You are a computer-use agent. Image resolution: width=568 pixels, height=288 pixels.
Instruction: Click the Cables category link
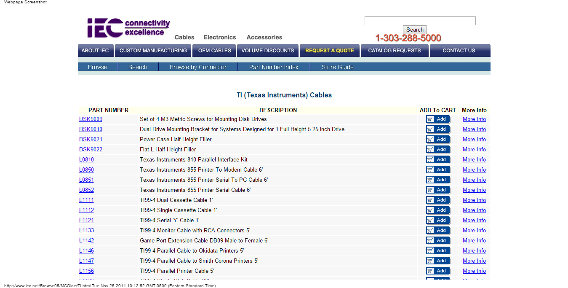pos(184,37)
